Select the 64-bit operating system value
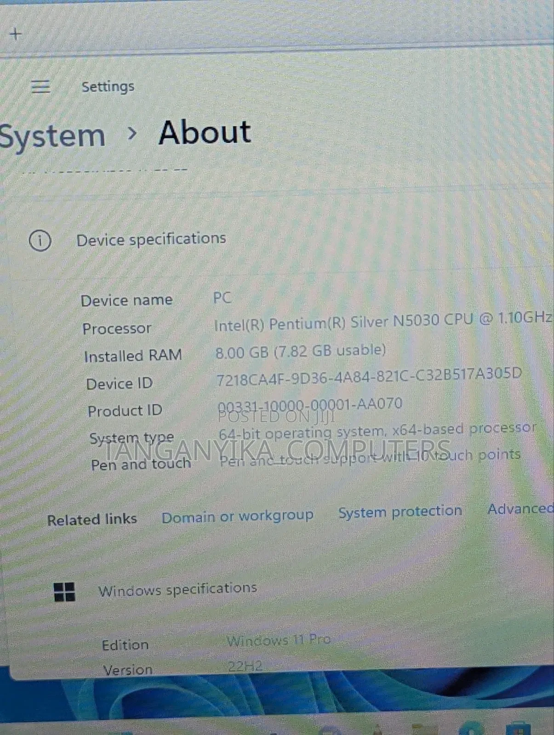554x735 pixels. point(377,430)
